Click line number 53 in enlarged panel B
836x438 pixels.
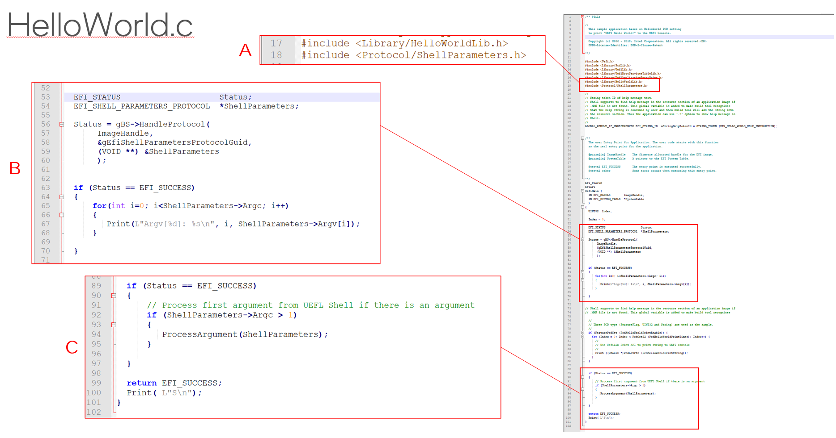(46, 97)
